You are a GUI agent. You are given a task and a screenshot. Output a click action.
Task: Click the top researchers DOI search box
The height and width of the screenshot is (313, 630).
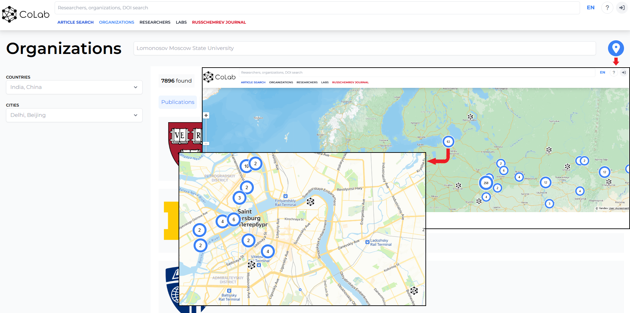coord(317,8)
